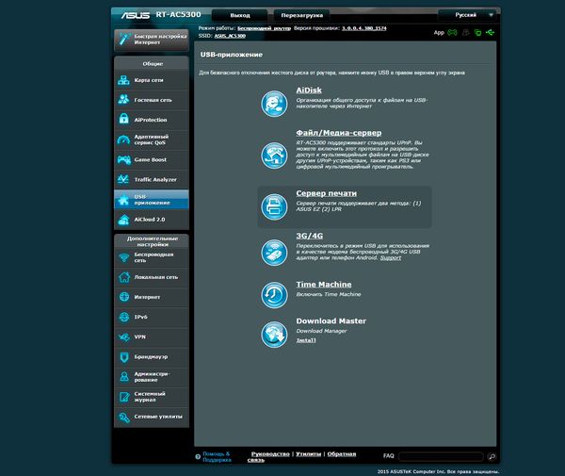Click the App label in header
The width and height of the screenshot is (565, 476).
pos(439,32)
